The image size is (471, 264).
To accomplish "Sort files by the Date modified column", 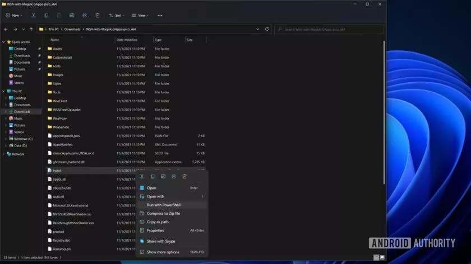I will pos(127,40).
